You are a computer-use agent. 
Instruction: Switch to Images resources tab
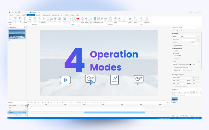coord(175,116)
